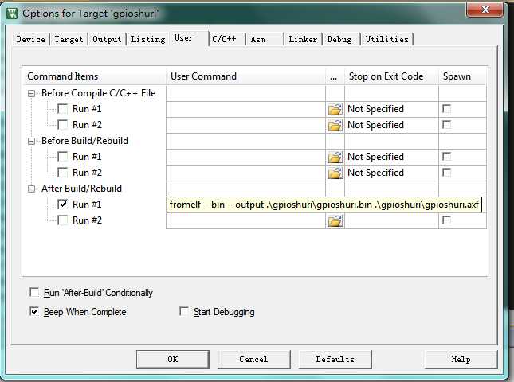Confirm settings with OK button
Image resolution: width=514 pixels, height=382 pixels.
(173, 360)
